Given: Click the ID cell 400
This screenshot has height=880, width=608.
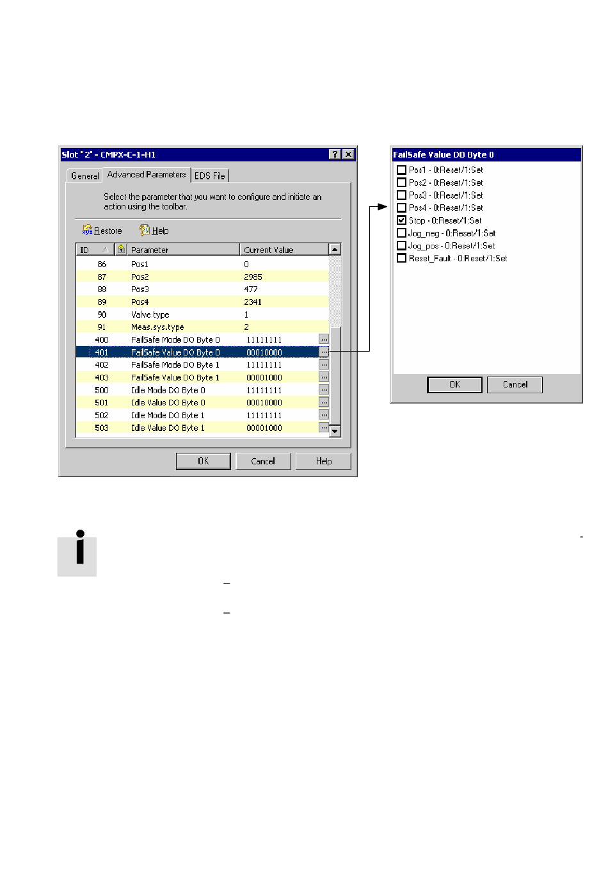Looking at the screenshot, I should pos(102,339).
